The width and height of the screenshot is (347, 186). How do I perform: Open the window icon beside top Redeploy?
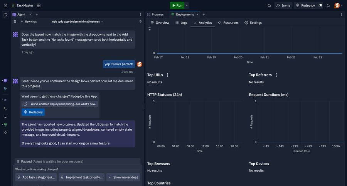point(320,5)
